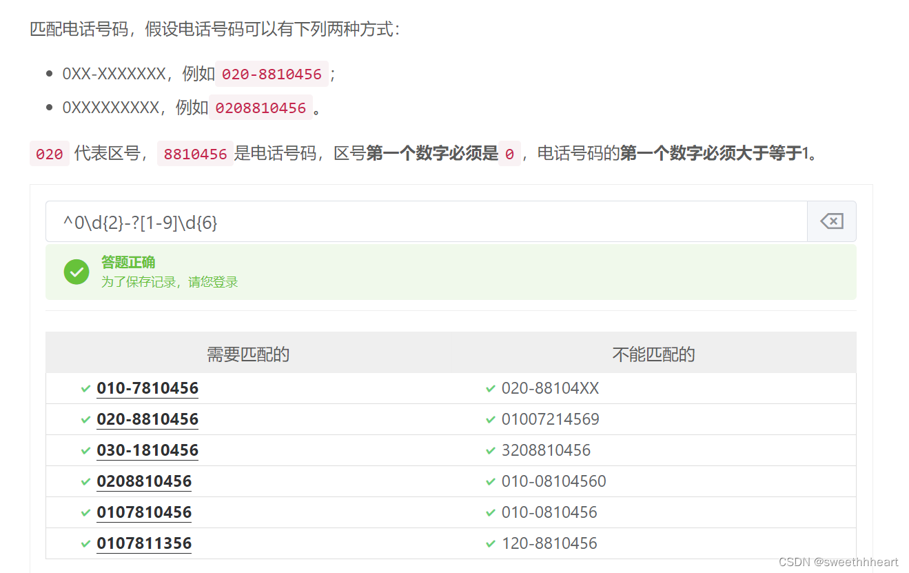Click the checkmark beside 010-7810456
The width and height of the screenshot is (909, 573).
click(85, 389)
